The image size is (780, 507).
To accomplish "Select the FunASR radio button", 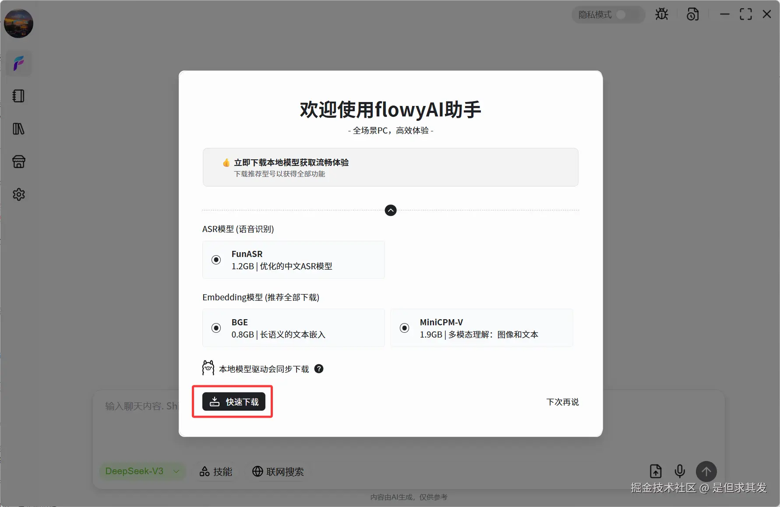I will pos(216,260).
